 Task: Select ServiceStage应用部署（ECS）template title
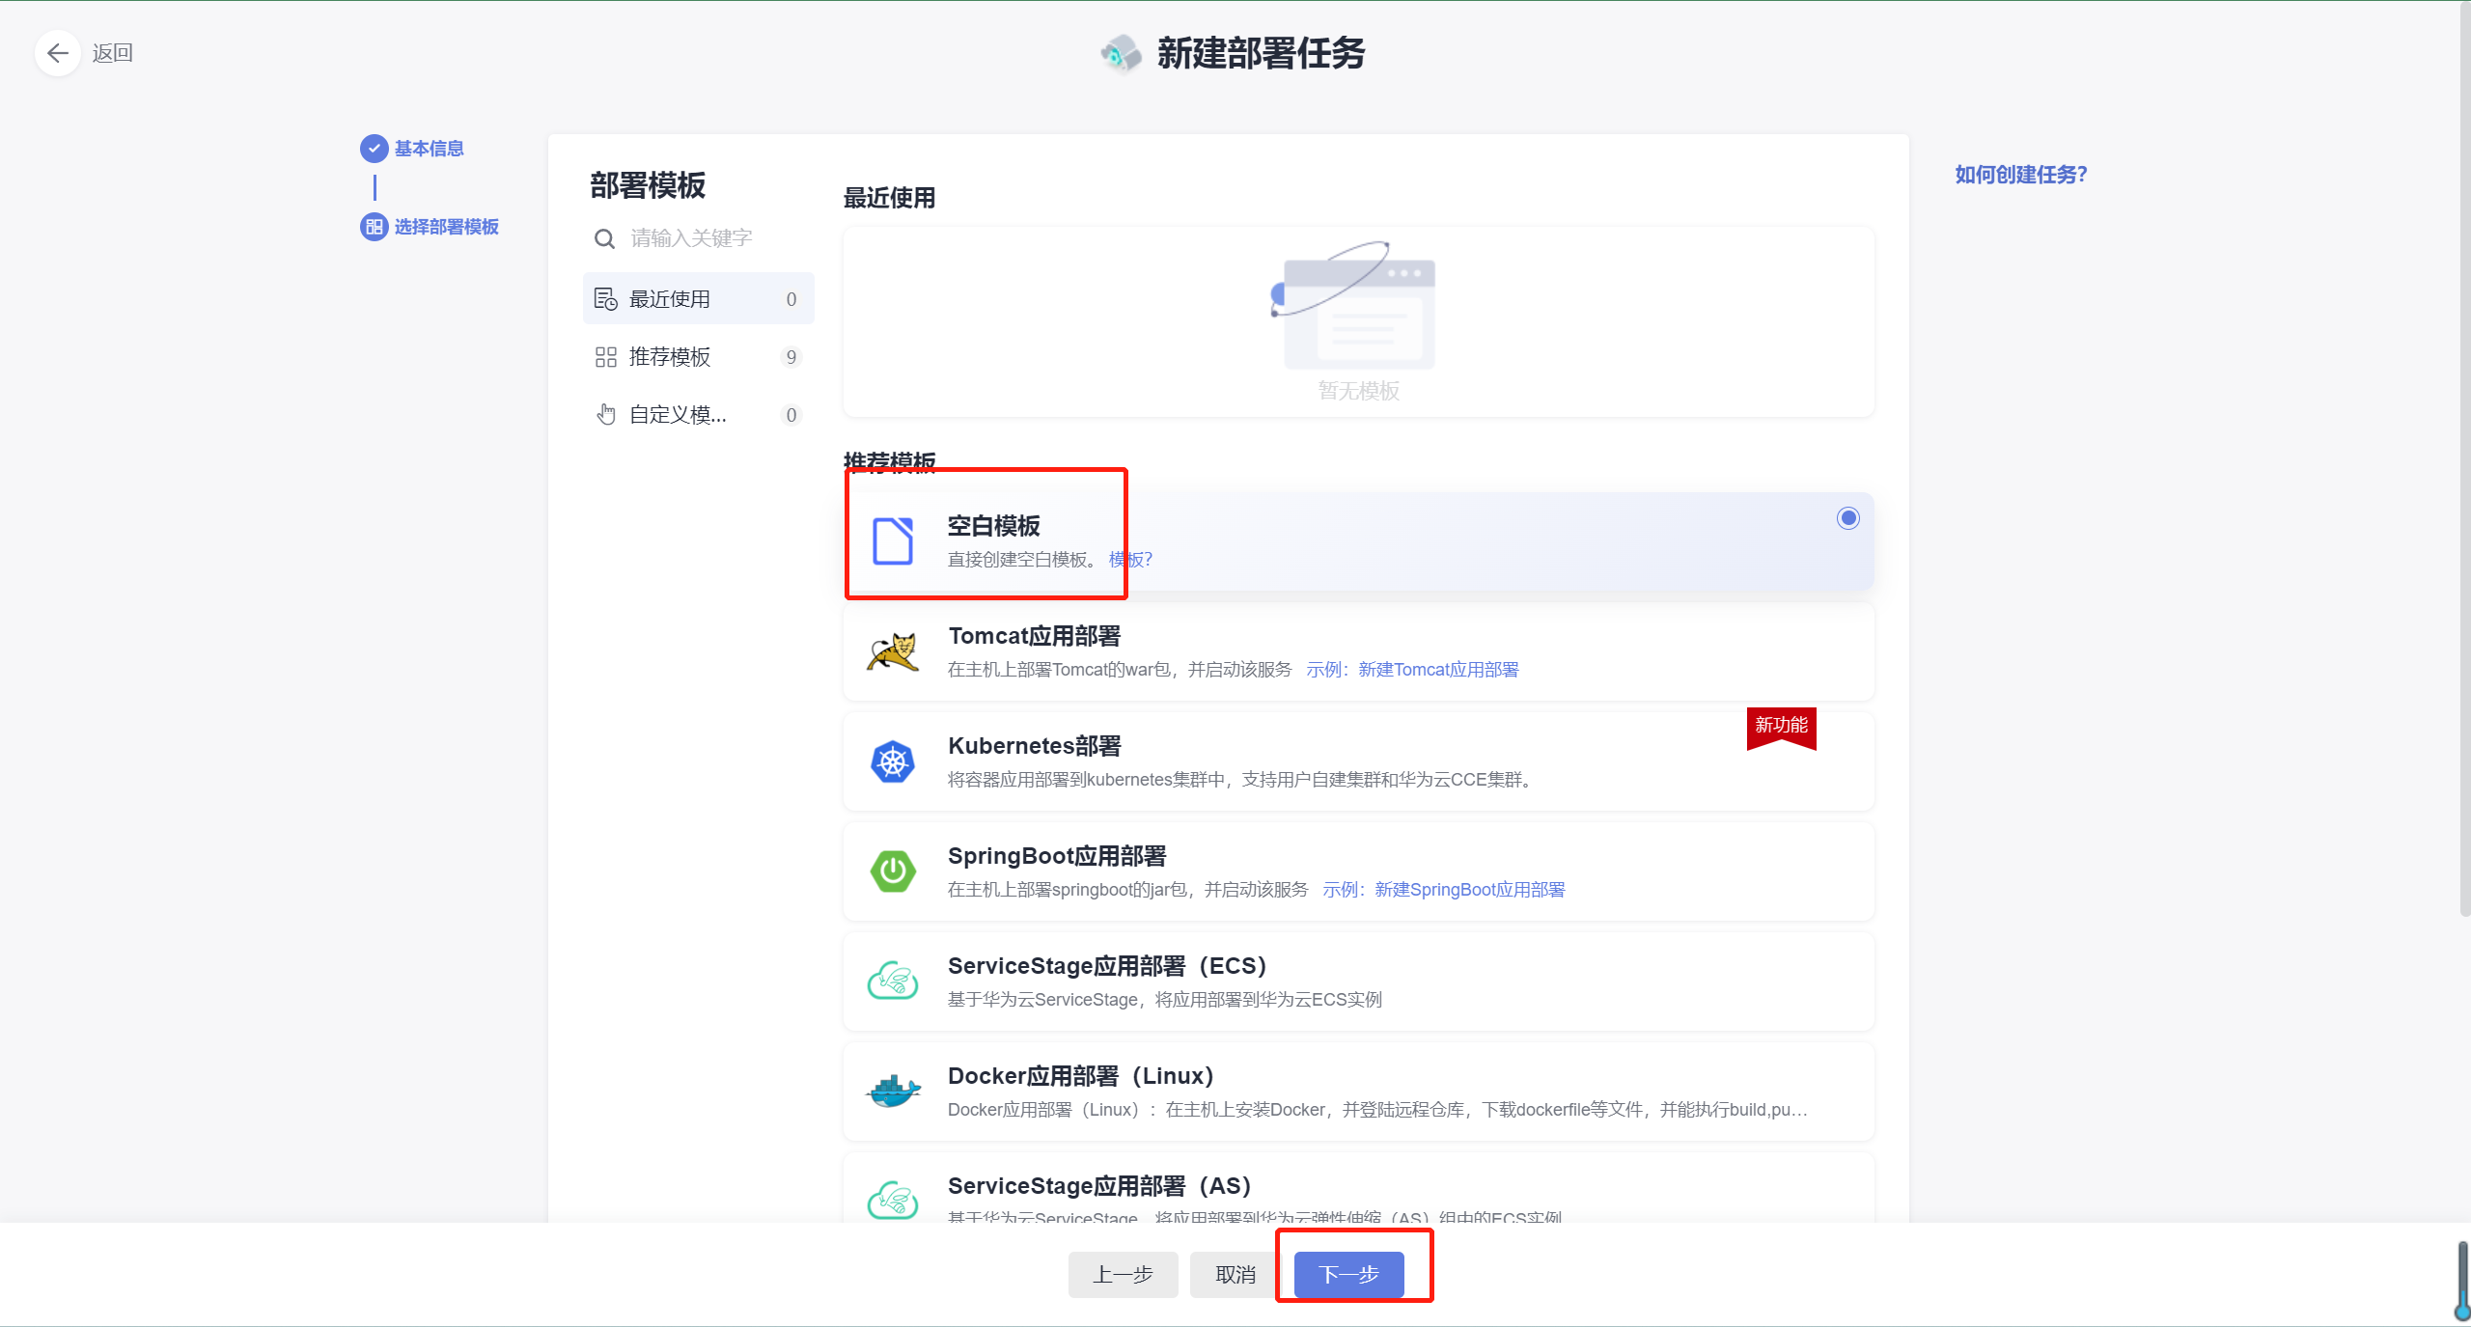pos(1107,966)
